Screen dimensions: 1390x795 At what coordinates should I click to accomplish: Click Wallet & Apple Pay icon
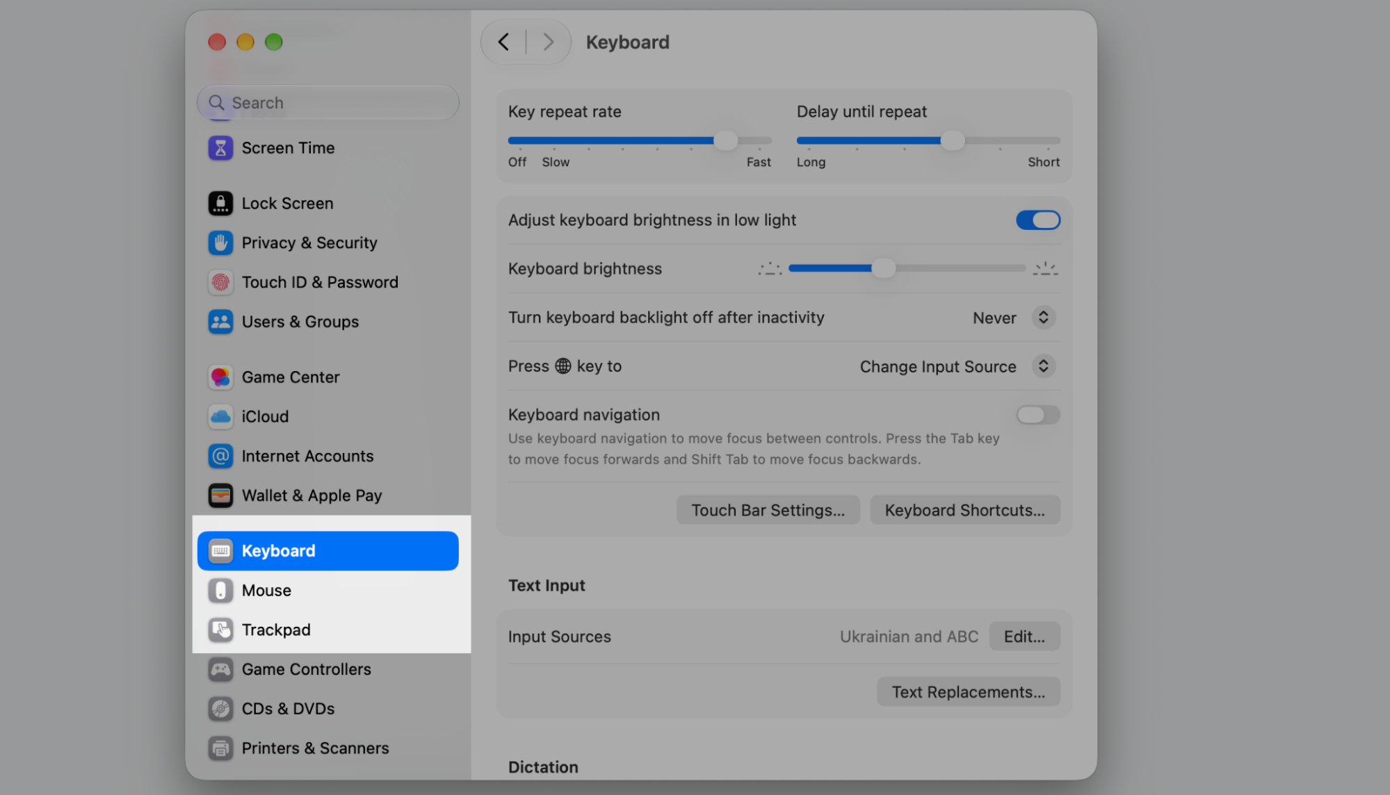pyautogui.click(x=220, y=495)
